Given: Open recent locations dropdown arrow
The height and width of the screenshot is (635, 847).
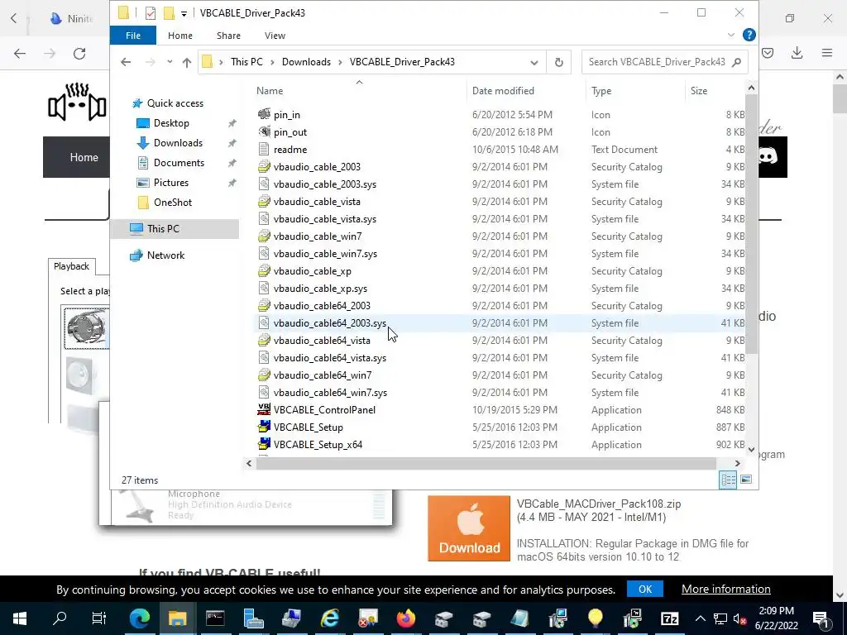Looking at the screenshot, I should [x=170, y=62].
